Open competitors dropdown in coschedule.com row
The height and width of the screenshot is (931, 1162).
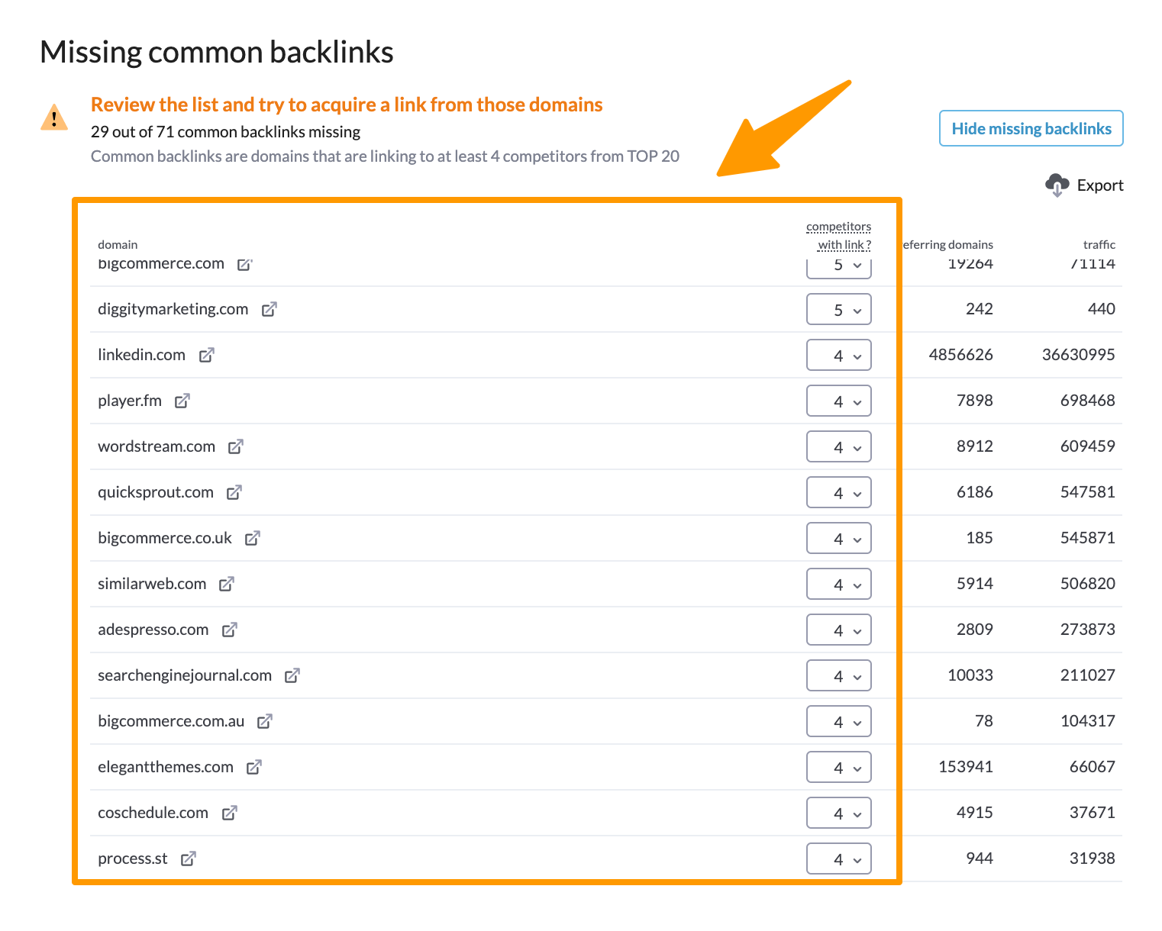pyautogui.click(x=838, y=813)
